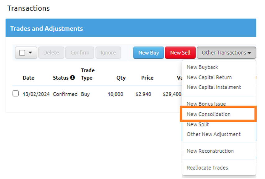Select the highlighted New Consolidation item
265x179 pixels.
click(208, 114)
